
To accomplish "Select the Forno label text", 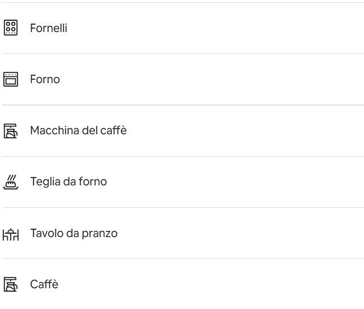I will (45, 80).
